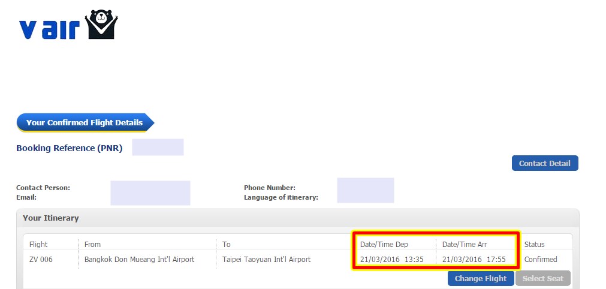Image resolution: width=606 pixels, height=289 pixels.
Task: Click the Your Itinerary panel header
Action: 51,218
